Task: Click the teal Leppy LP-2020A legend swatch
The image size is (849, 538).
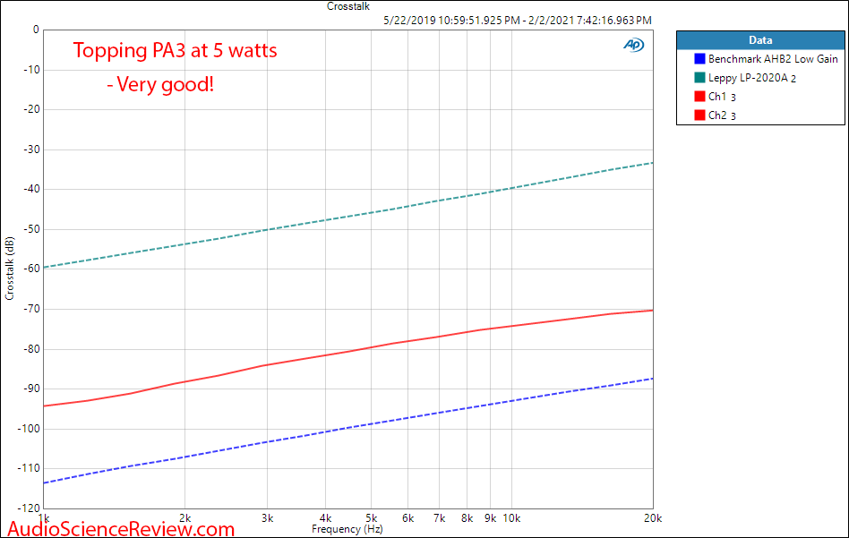Action: (x=699, y=77)
